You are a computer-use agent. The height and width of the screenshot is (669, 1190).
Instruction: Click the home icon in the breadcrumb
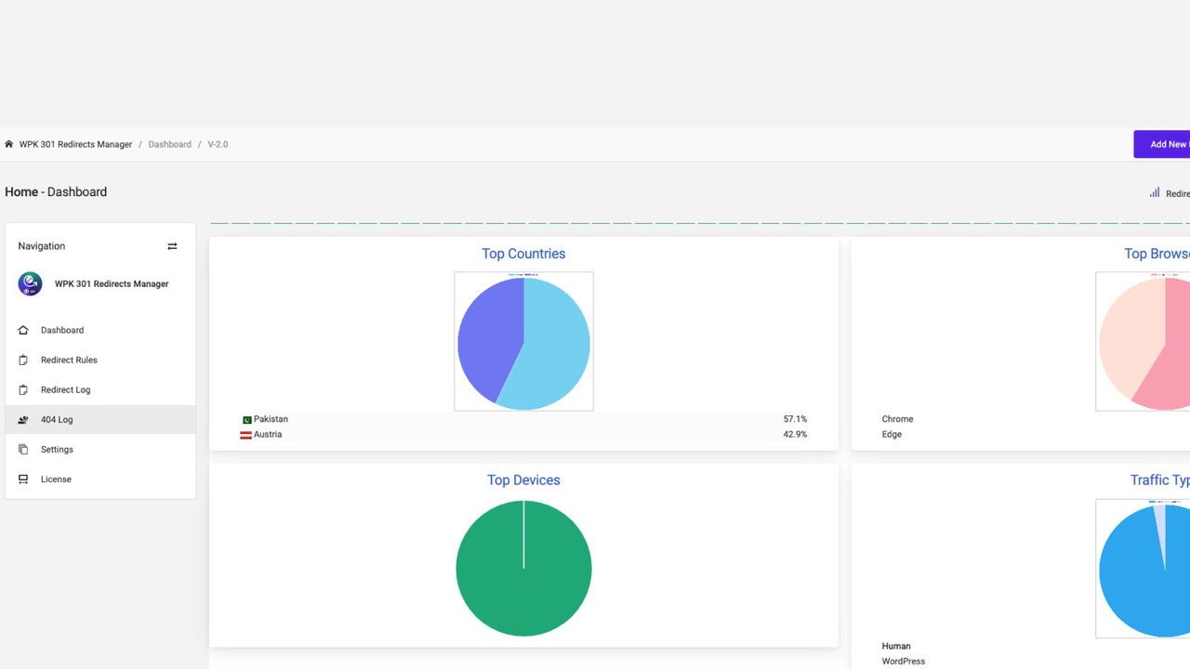9,144
